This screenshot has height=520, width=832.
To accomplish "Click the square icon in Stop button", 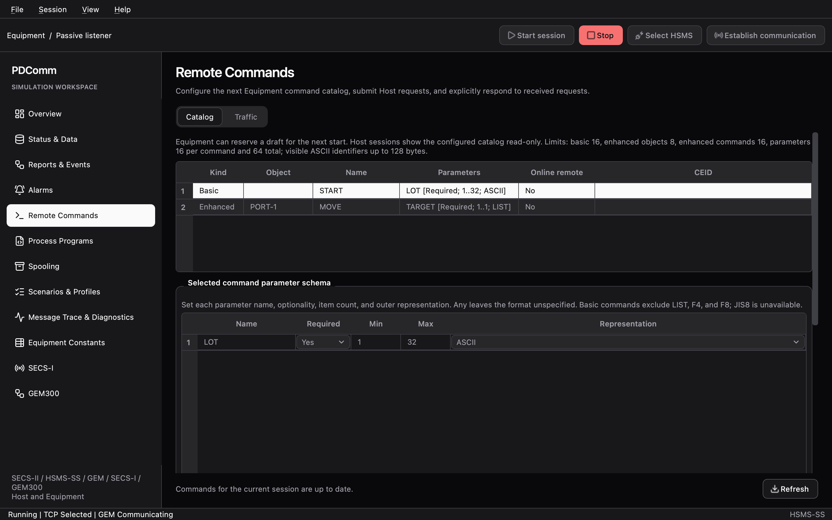I will (591, 36).
